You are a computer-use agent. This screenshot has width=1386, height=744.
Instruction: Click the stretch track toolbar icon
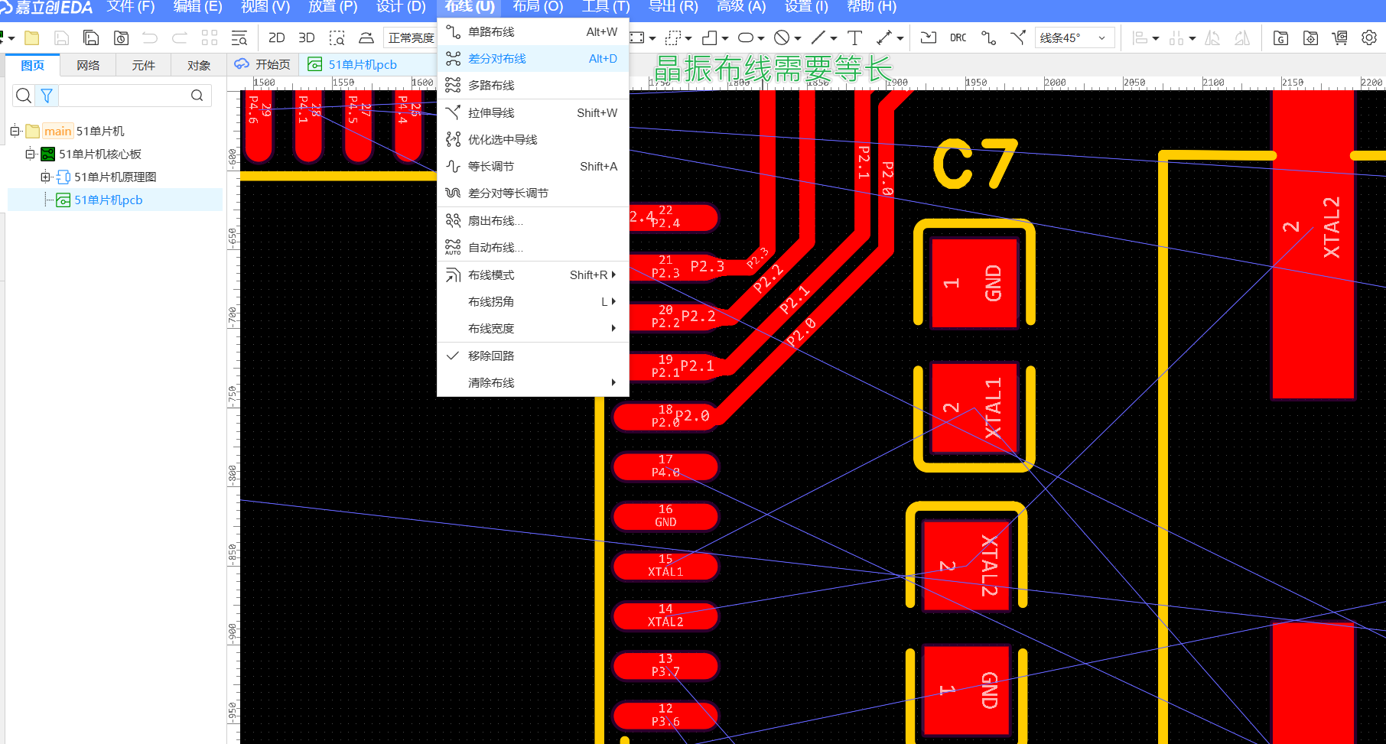[1018, 37]
